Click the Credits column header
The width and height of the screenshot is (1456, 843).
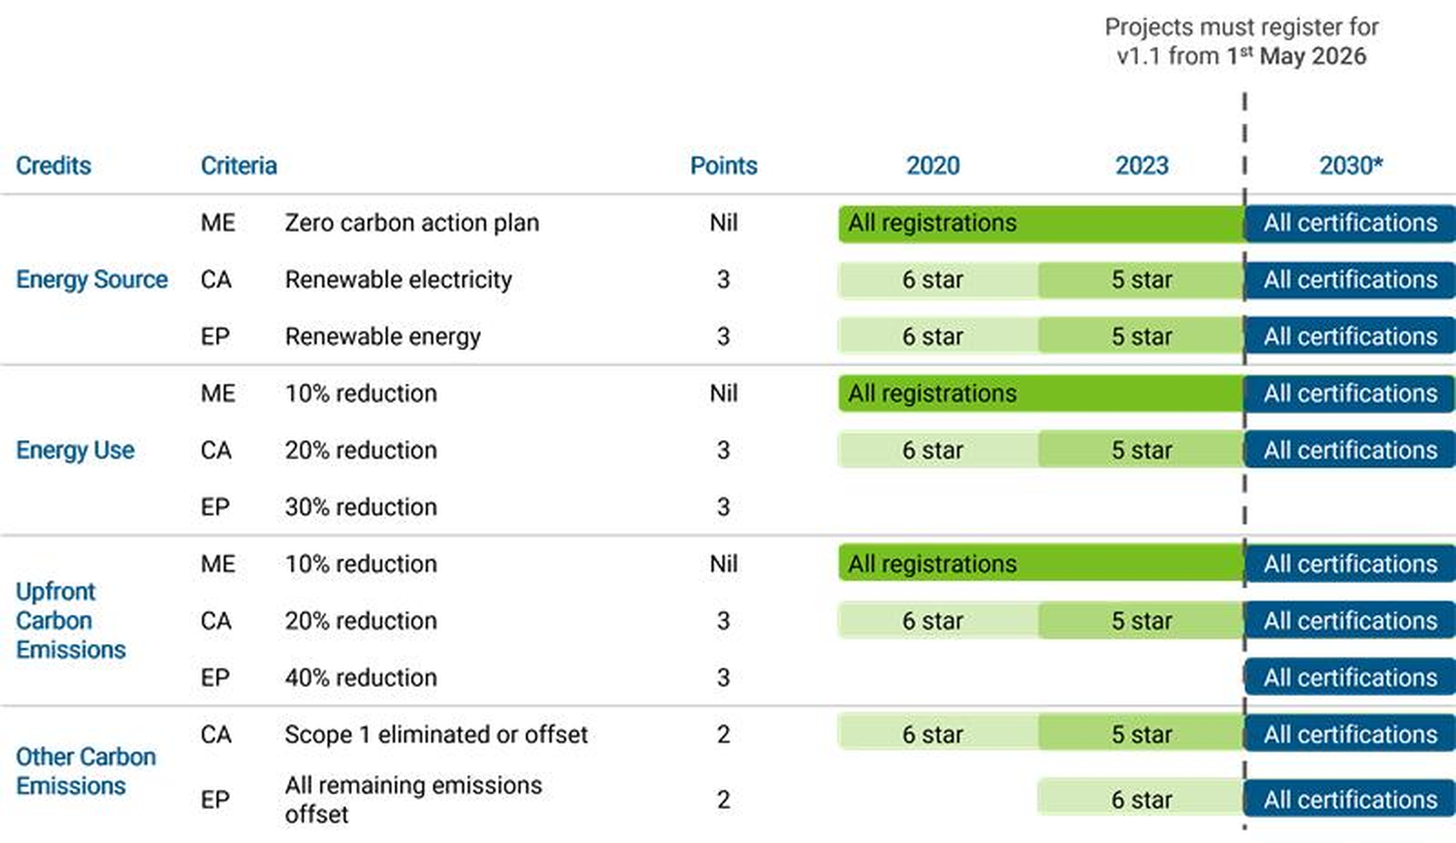point(53,166)
